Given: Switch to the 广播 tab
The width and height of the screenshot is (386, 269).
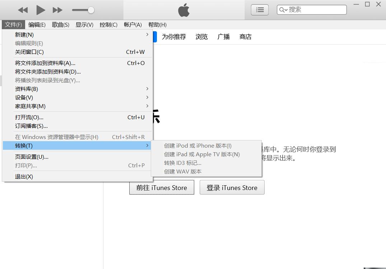Looking at the screenshot, I should [224, 37].
